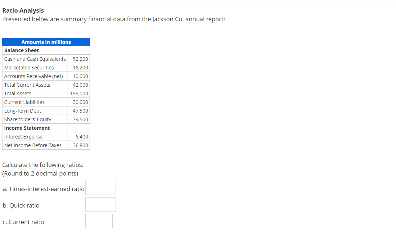Click the Times-interest-earned ratio input box

click(100, 188)
